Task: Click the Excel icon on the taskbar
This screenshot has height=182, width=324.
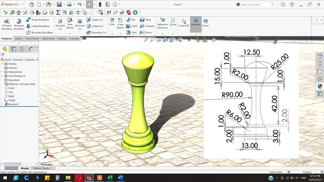Action: click(110, 178)
